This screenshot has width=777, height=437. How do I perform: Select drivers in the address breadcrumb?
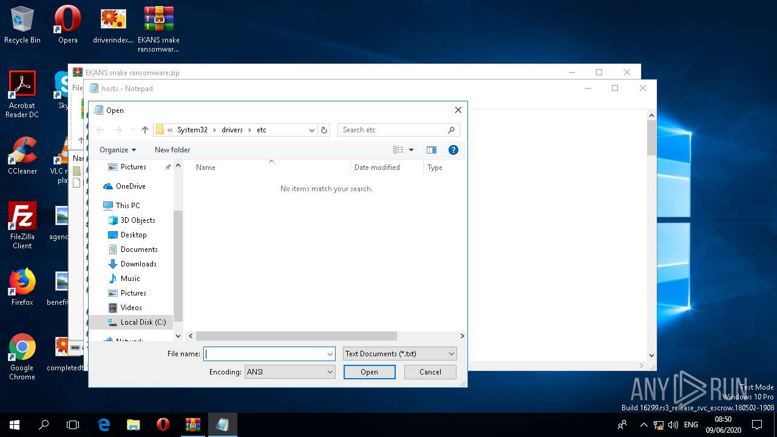pyautogui.click(x=232, y=130)
